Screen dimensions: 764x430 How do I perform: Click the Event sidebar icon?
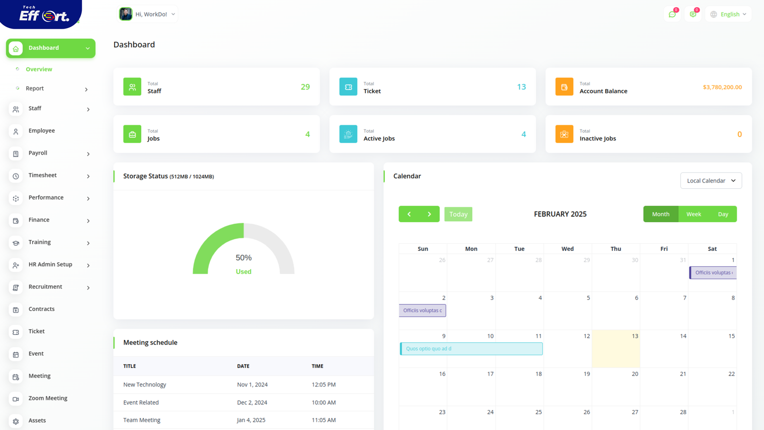pyautogui.click(x=16, y=355)
